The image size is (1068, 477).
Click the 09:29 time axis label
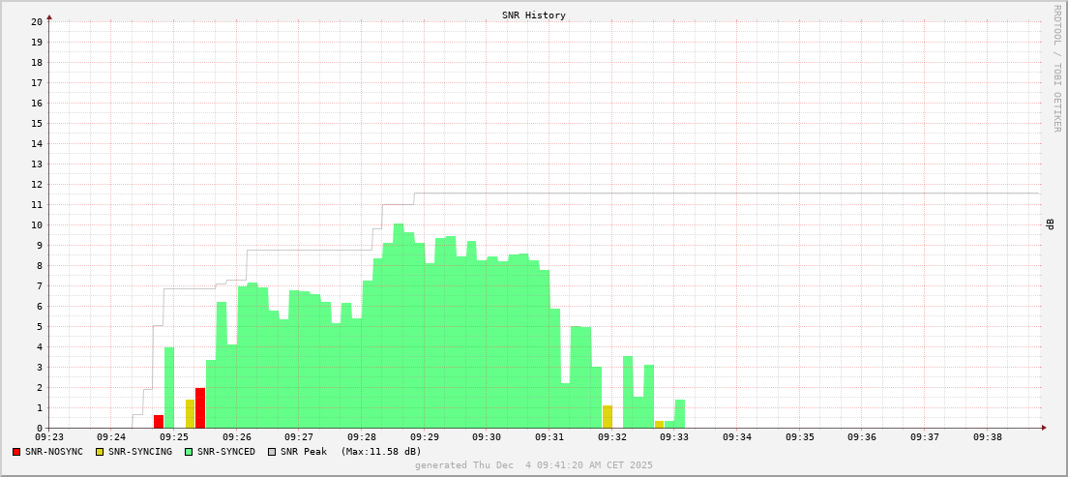tap(424, 437)
